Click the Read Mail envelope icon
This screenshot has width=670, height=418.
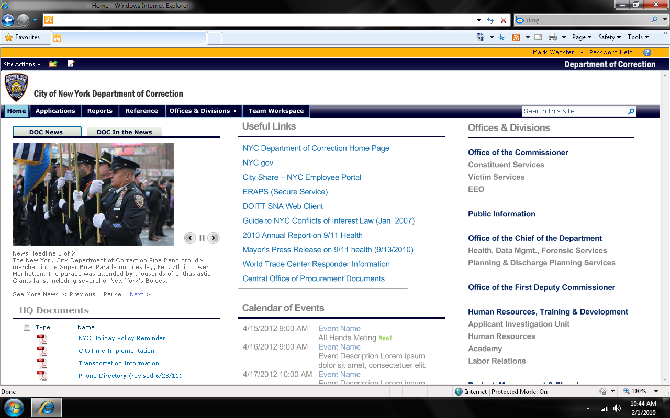click(538, 37)
